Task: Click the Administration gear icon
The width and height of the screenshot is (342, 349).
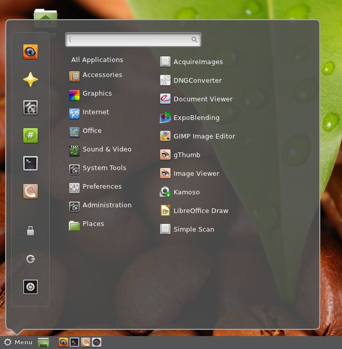Action: pyautogui.click(x=74, y=207)
